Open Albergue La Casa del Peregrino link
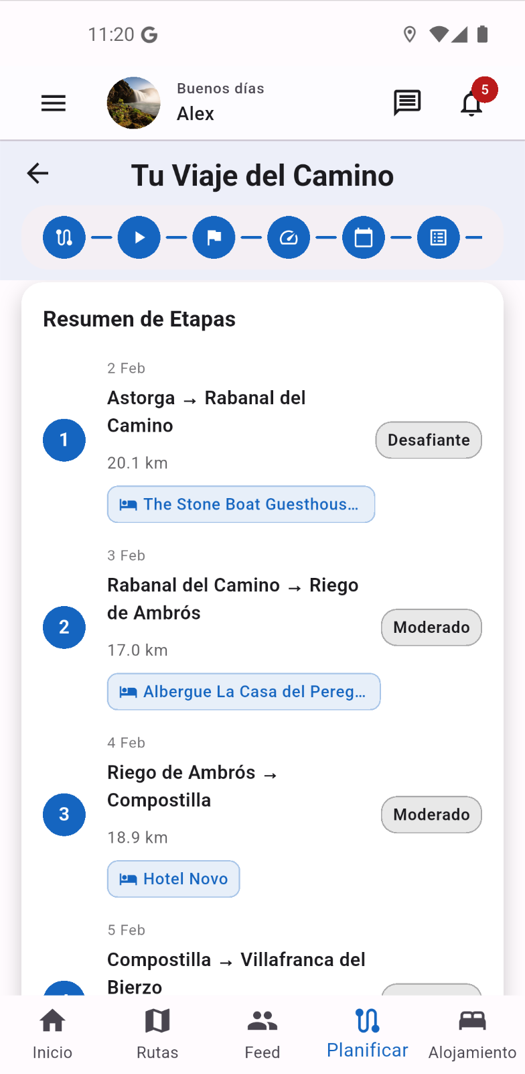Viewport: 525px width, 1074px height. pos(244,692)
